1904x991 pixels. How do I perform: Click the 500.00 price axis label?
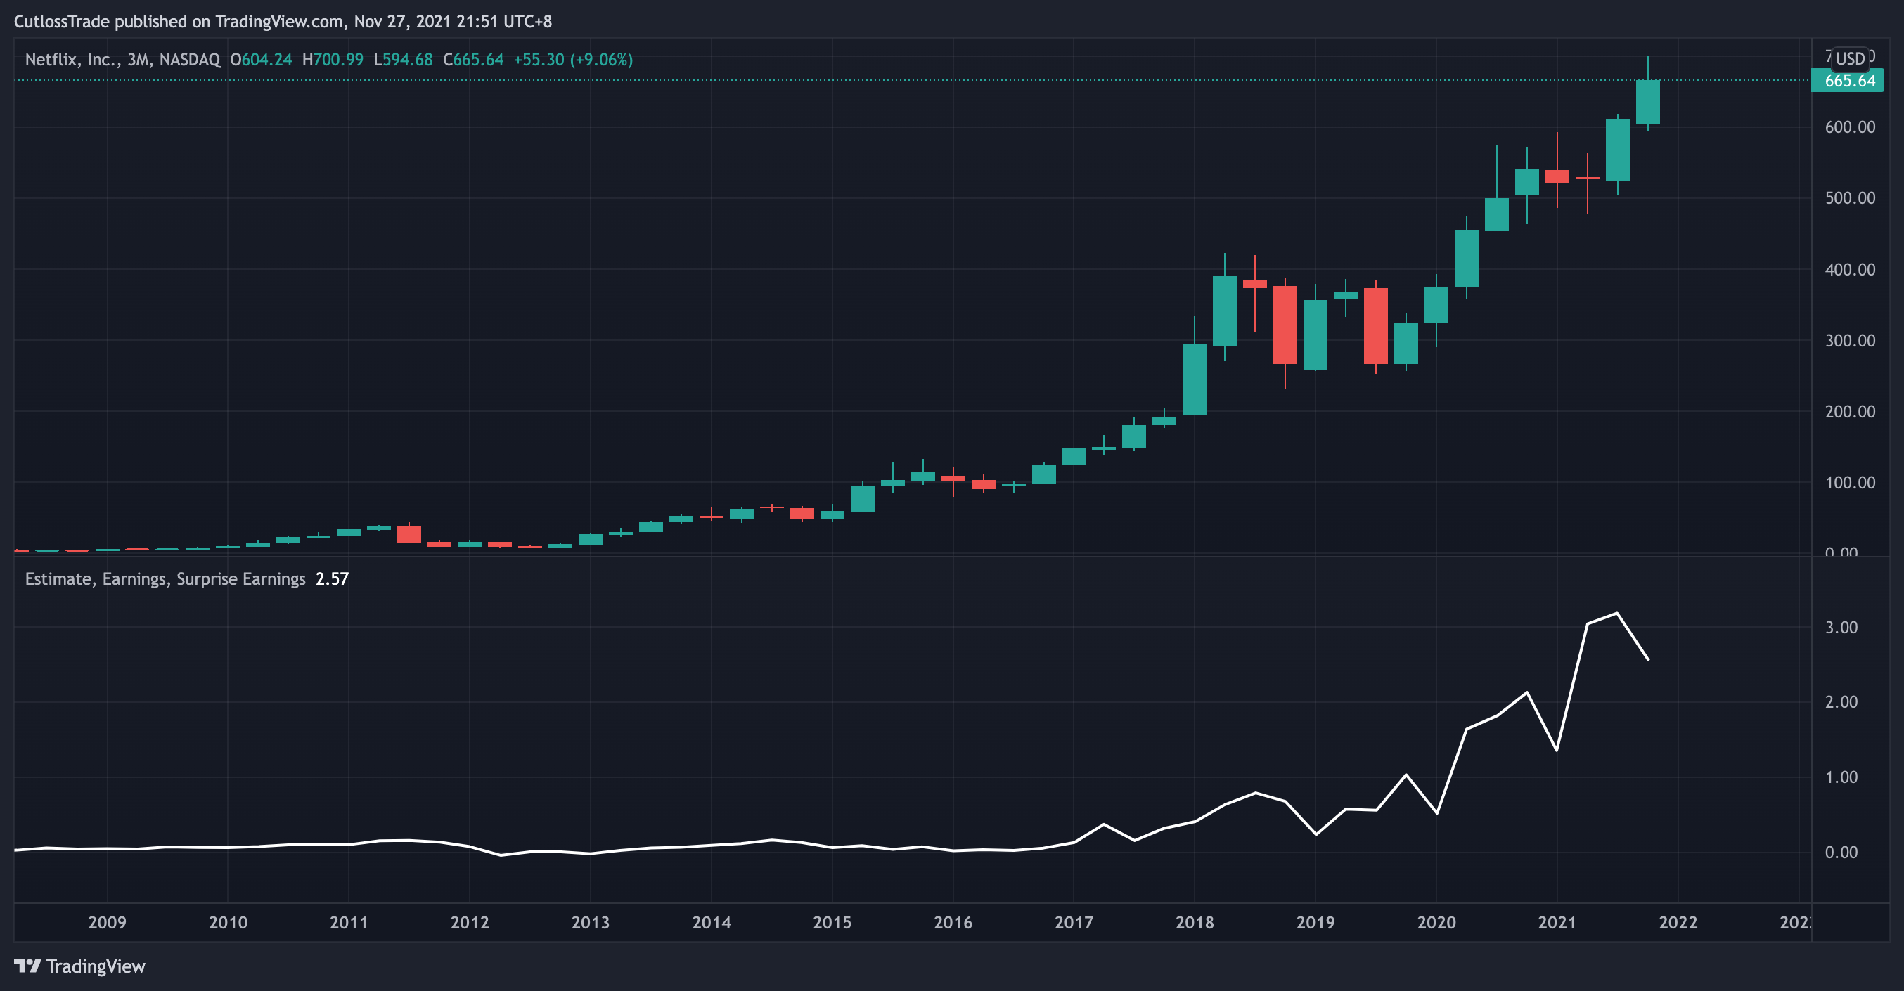point(1850,198)
